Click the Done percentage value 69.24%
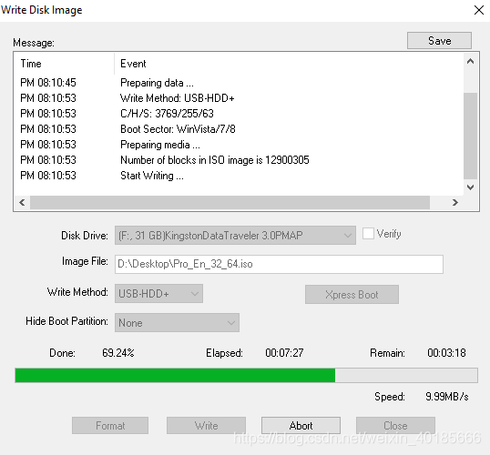Viewport: 490px width, 455px height. [118, 353]
